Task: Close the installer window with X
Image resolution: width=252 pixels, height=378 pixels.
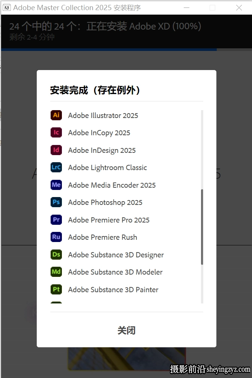Action: [239, 8]
